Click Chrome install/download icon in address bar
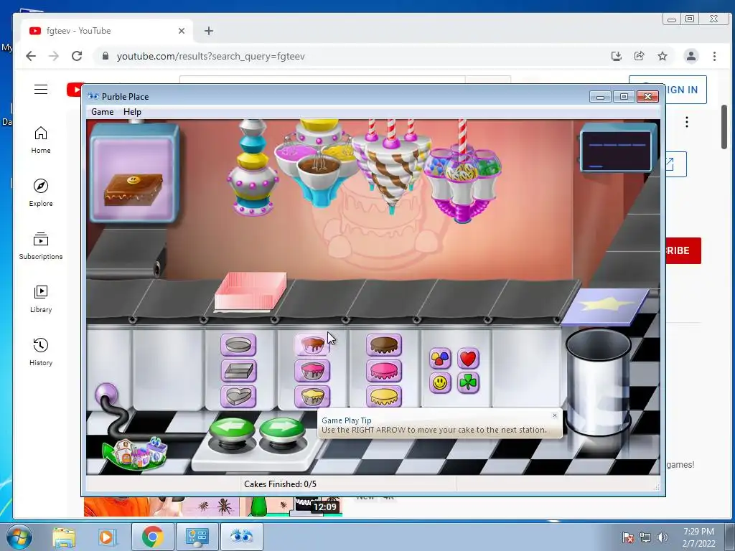This screenshot has height=551, width=735. (617, 56)
